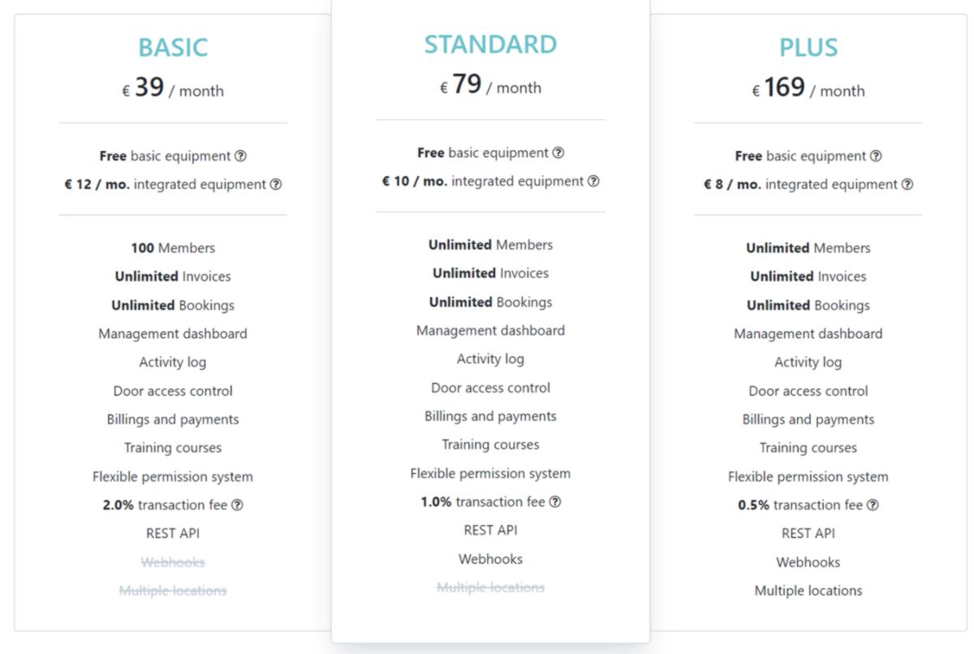Click 100 Members in Basic plan
The width and height of the screenshot is (974, 654).
pos(173,248)
